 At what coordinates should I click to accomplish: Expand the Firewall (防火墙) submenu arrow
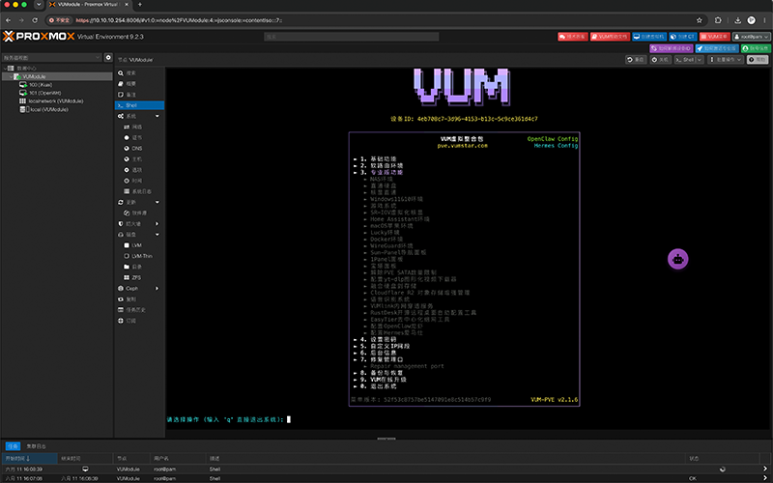point(157,224)
